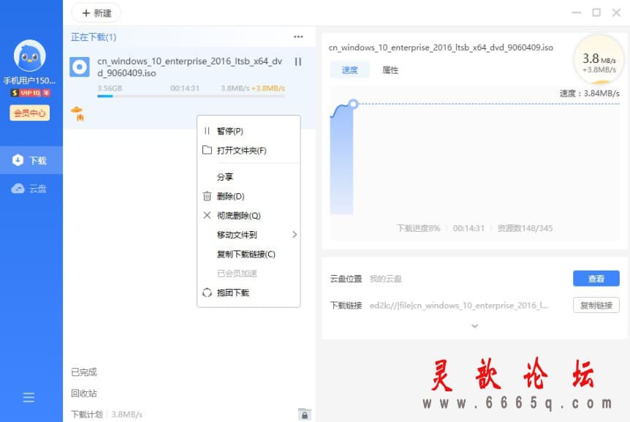Screen dimensions: 630x422
Task: Click the 资源数148/345 text
Action: click(x=525, y=228)
